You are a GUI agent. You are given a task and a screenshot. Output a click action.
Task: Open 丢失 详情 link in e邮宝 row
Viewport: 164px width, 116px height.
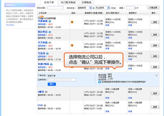107,98
